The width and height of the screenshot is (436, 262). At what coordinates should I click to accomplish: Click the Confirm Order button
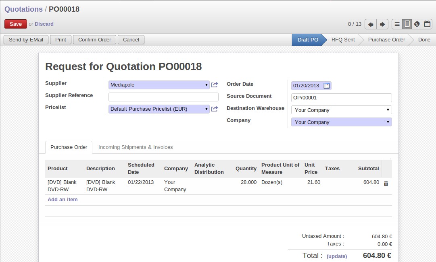tap(94, 40)
